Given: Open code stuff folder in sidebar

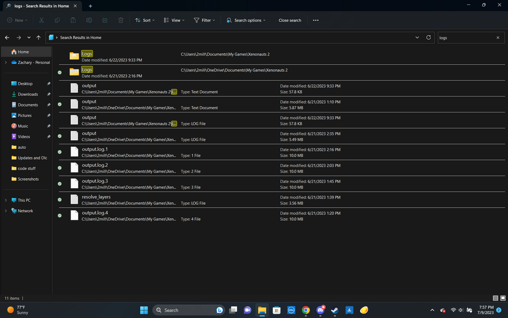Looking at the screenshot, I should (x=27, y=168).
